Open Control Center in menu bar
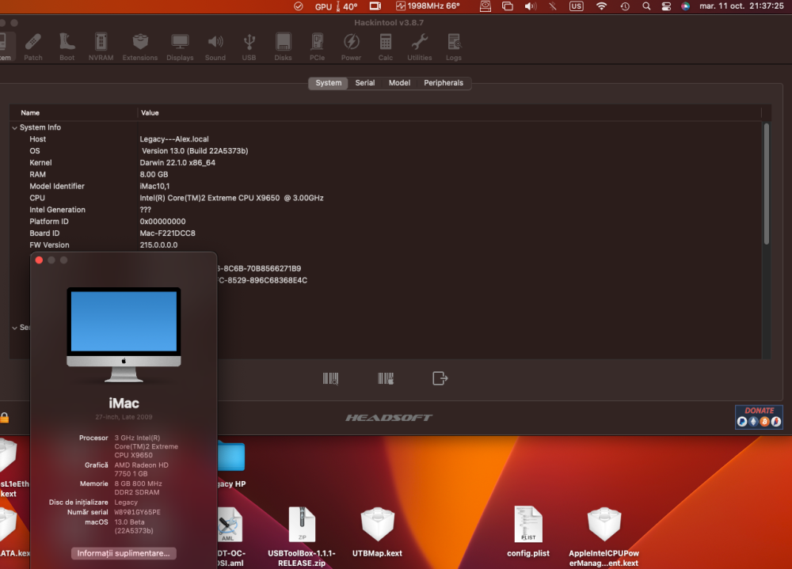The image size is (792, 569). 666,6
